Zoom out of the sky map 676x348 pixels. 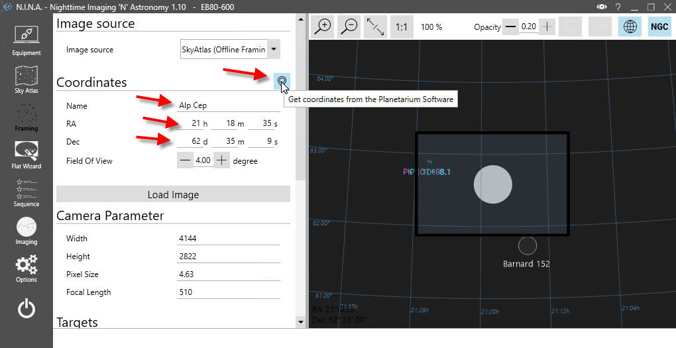point(349,27)
